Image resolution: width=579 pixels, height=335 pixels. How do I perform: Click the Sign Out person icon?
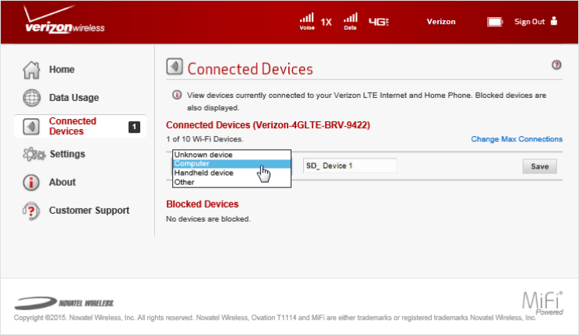[554, 21]
